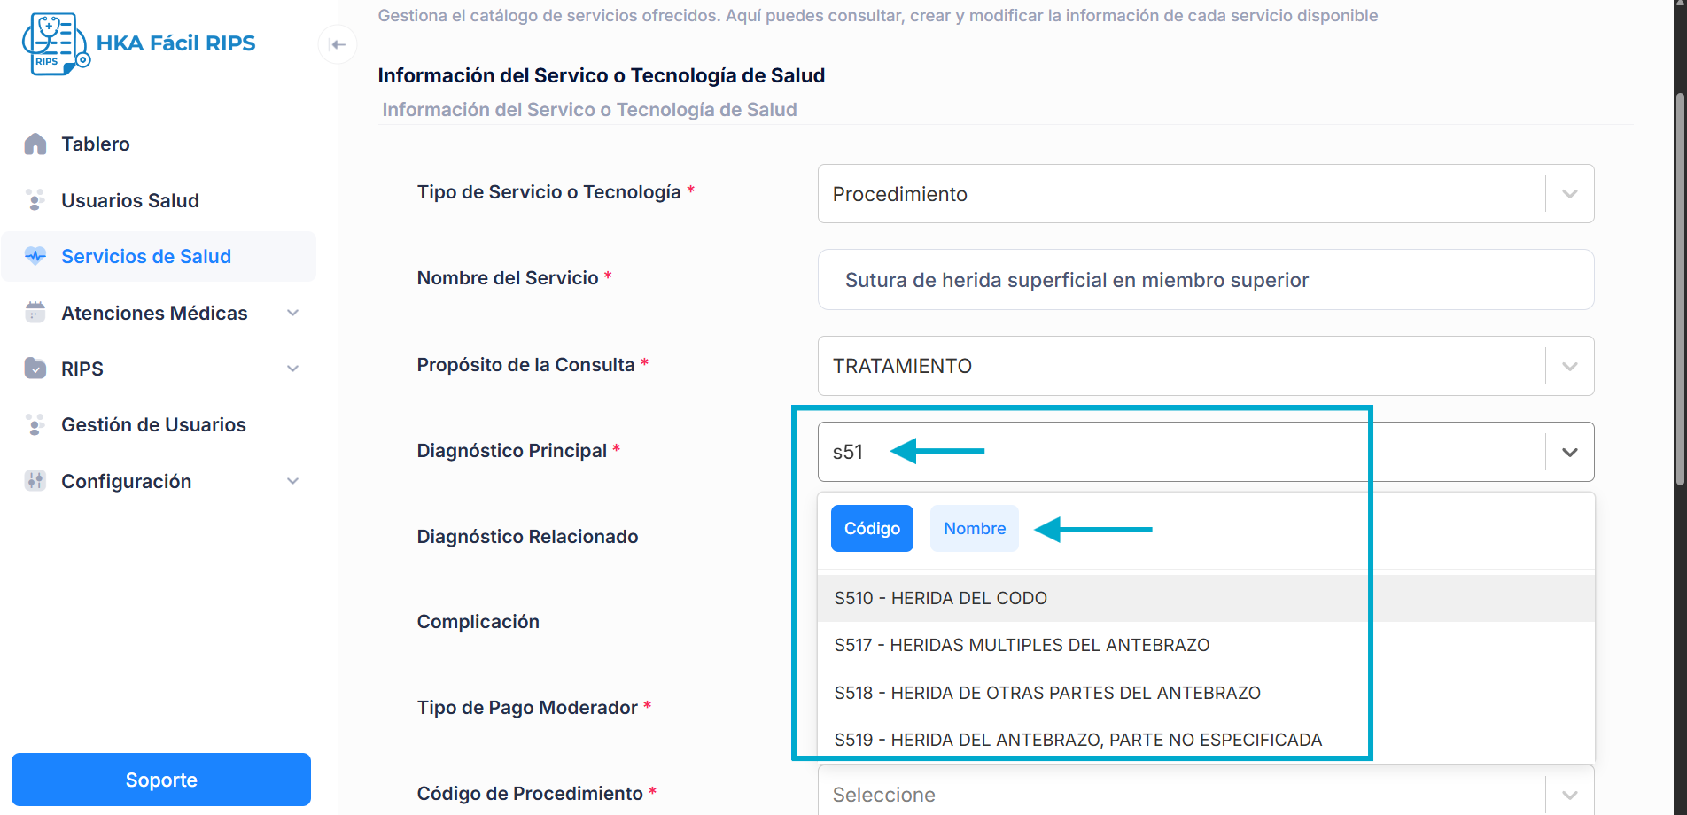Toggle search by Nombre
Screen dimensions: 1687x815
coord(974,529)
